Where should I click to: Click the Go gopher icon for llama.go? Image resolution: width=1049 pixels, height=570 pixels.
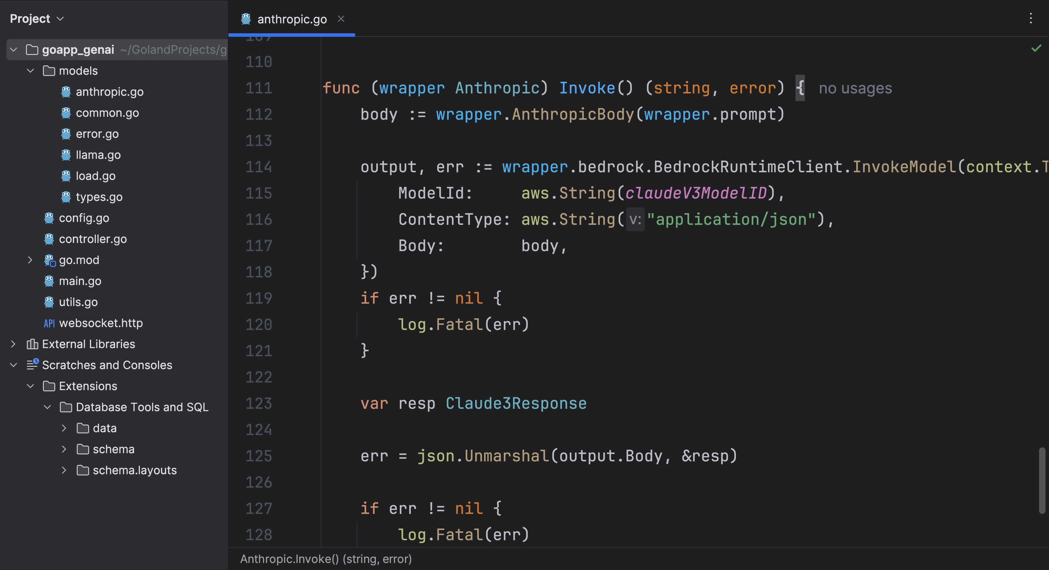(x=65, y=155)
